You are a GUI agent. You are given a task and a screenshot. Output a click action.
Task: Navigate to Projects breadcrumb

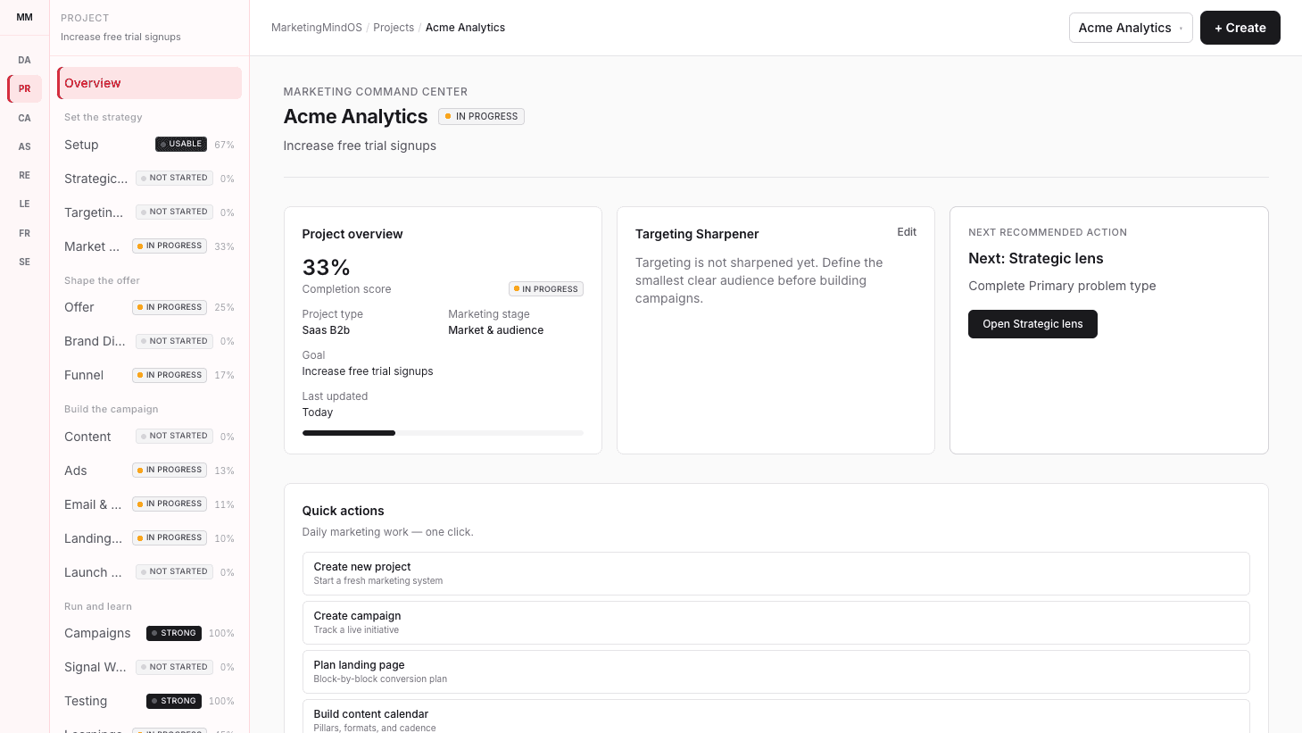point(394,28)
